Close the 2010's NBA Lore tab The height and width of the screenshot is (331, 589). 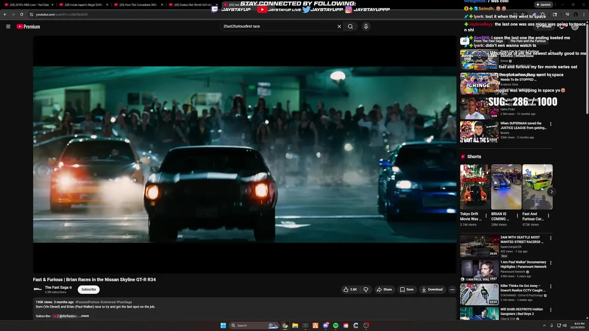coord(52,5)
